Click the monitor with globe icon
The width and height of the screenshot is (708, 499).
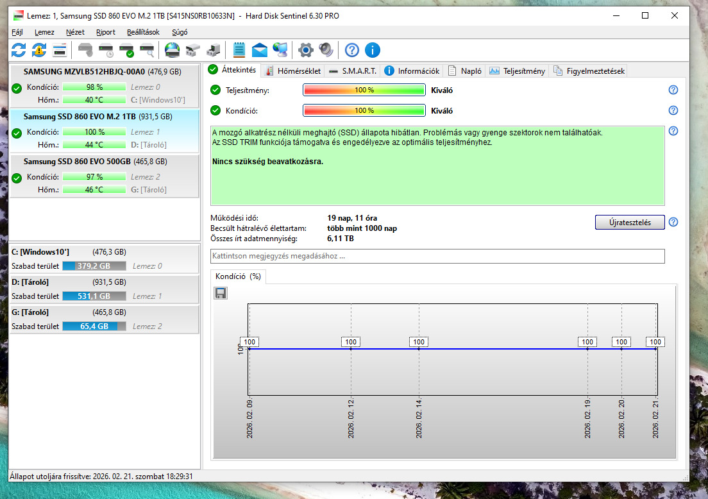(280, 50)
